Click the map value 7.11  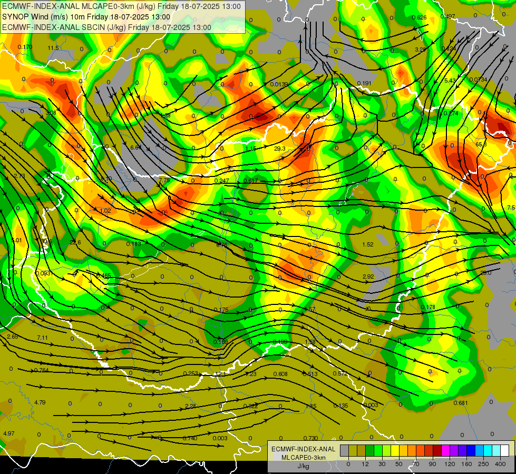click(43, 338)
